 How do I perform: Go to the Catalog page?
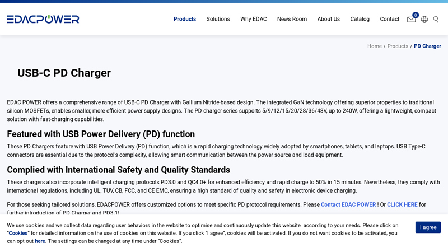(360, 19)
